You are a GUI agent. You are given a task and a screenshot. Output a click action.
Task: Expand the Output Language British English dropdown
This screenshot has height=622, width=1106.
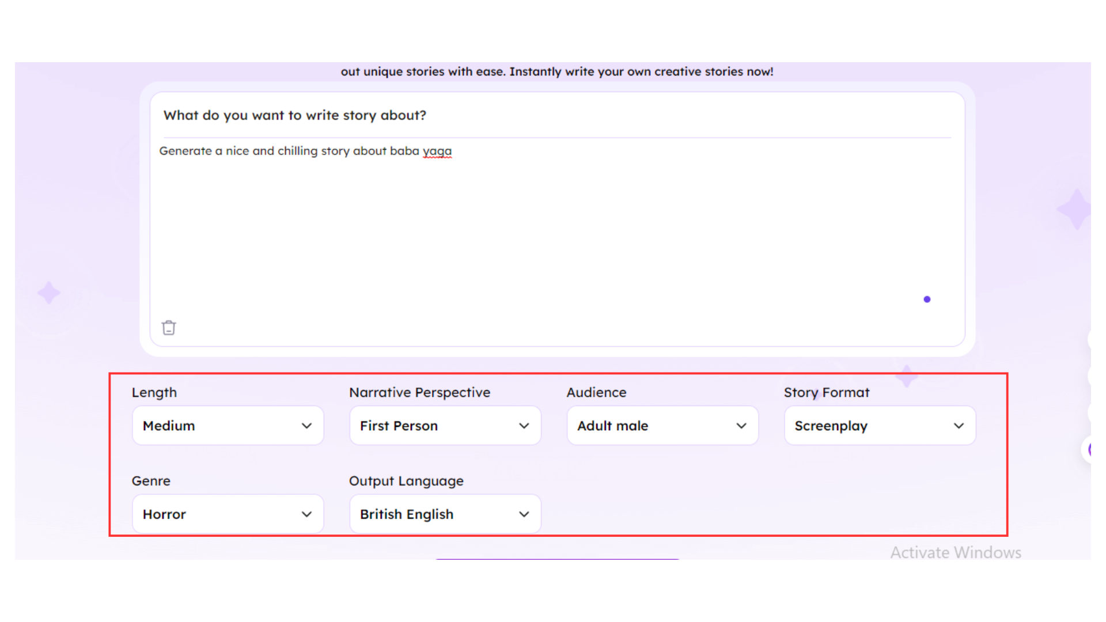pos(445,514)
